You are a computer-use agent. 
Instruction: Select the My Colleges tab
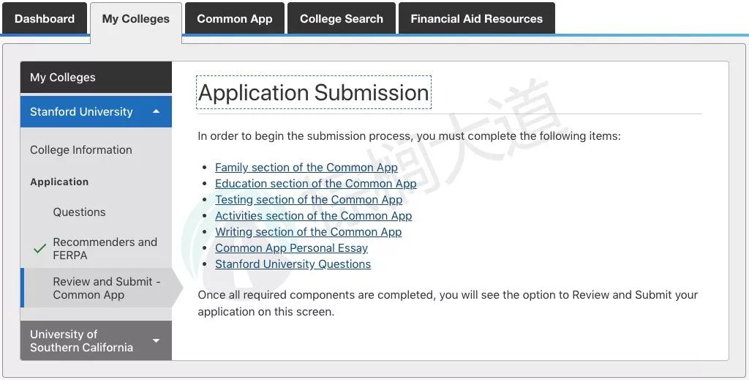pos(136,19)
